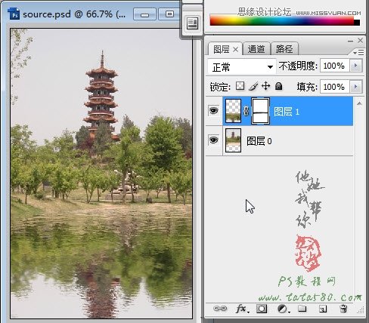Hide 图层 1 with its eye icon
The height and width of the screenshot is (323, 369).
(x=213, y=111)
